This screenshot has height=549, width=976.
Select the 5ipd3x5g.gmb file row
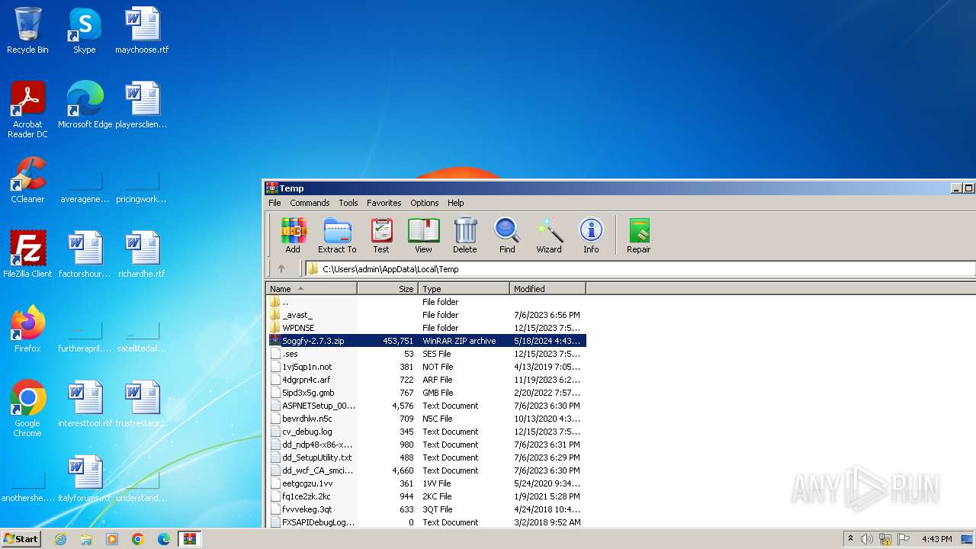click(x=426, y=393)
